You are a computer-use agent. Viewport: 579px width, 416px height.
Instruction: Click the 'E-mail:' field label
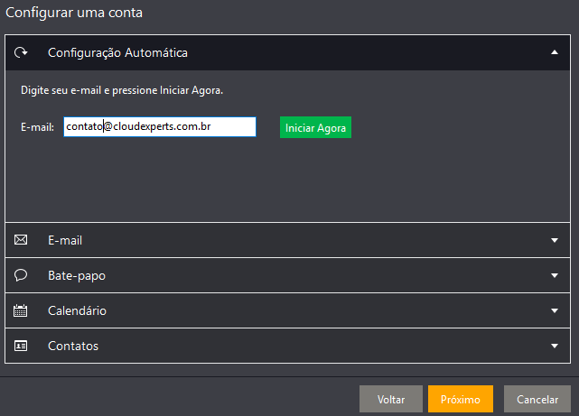pyautogui.click(x=37, y=127)
